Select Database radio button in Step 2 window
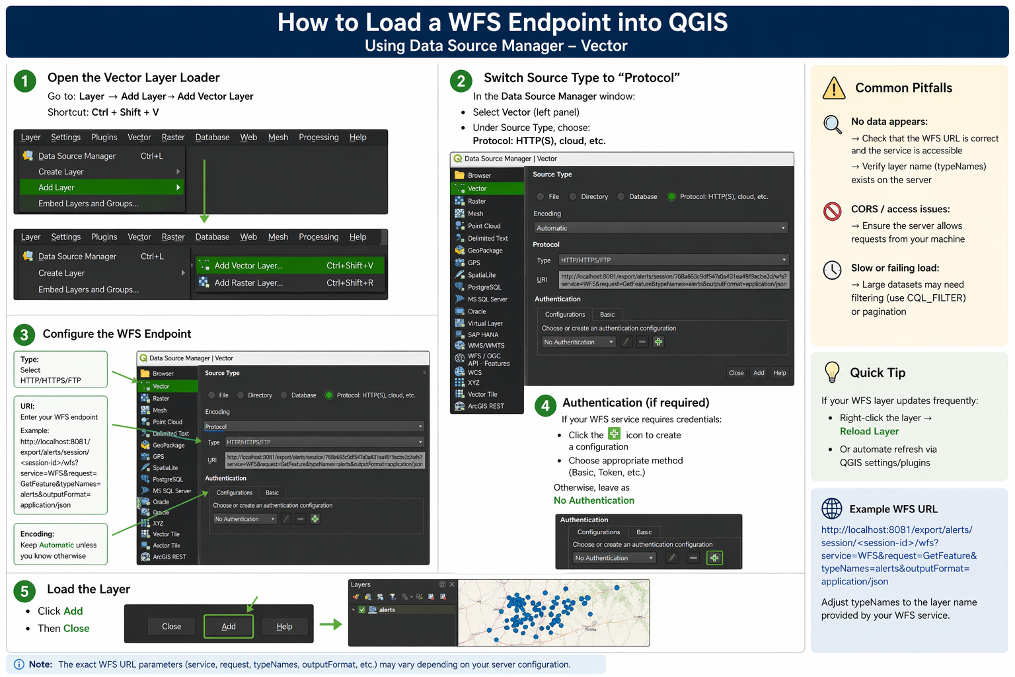Viewport: 1015px width, 677px height. 621,196
